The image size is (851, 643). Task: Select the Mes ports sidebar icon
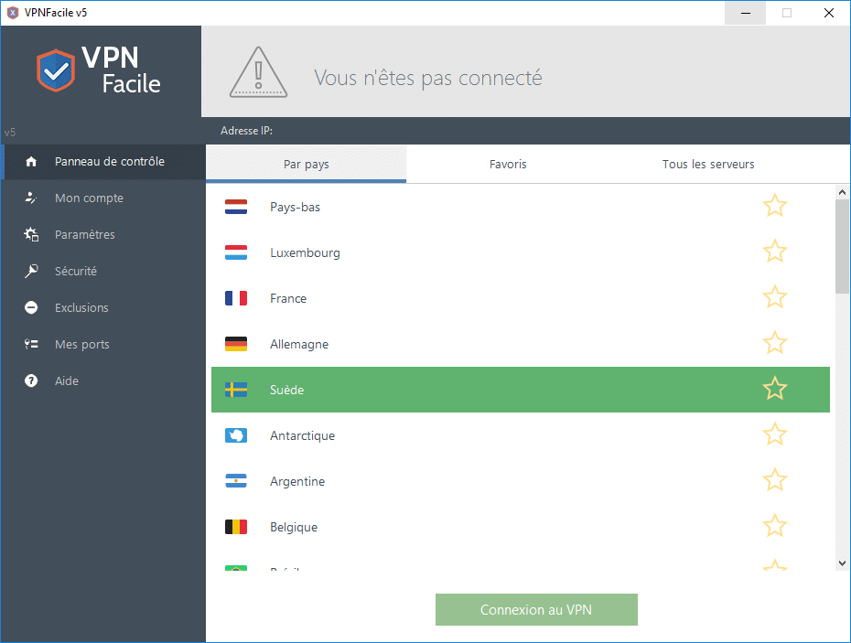point(30,344)
